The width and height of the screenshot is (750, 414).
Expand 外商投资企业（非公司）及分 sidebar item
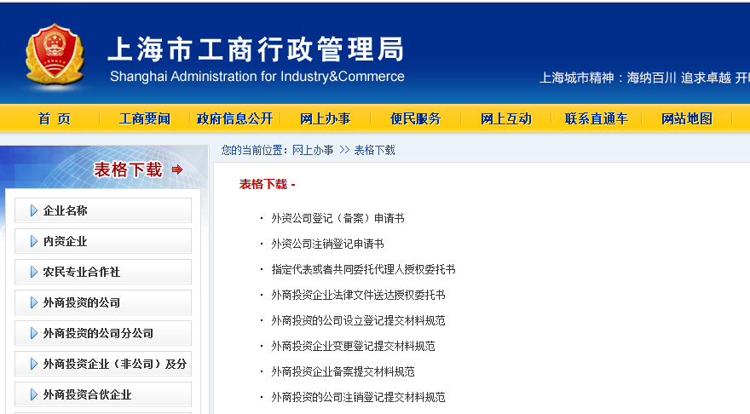coord(103,364)
